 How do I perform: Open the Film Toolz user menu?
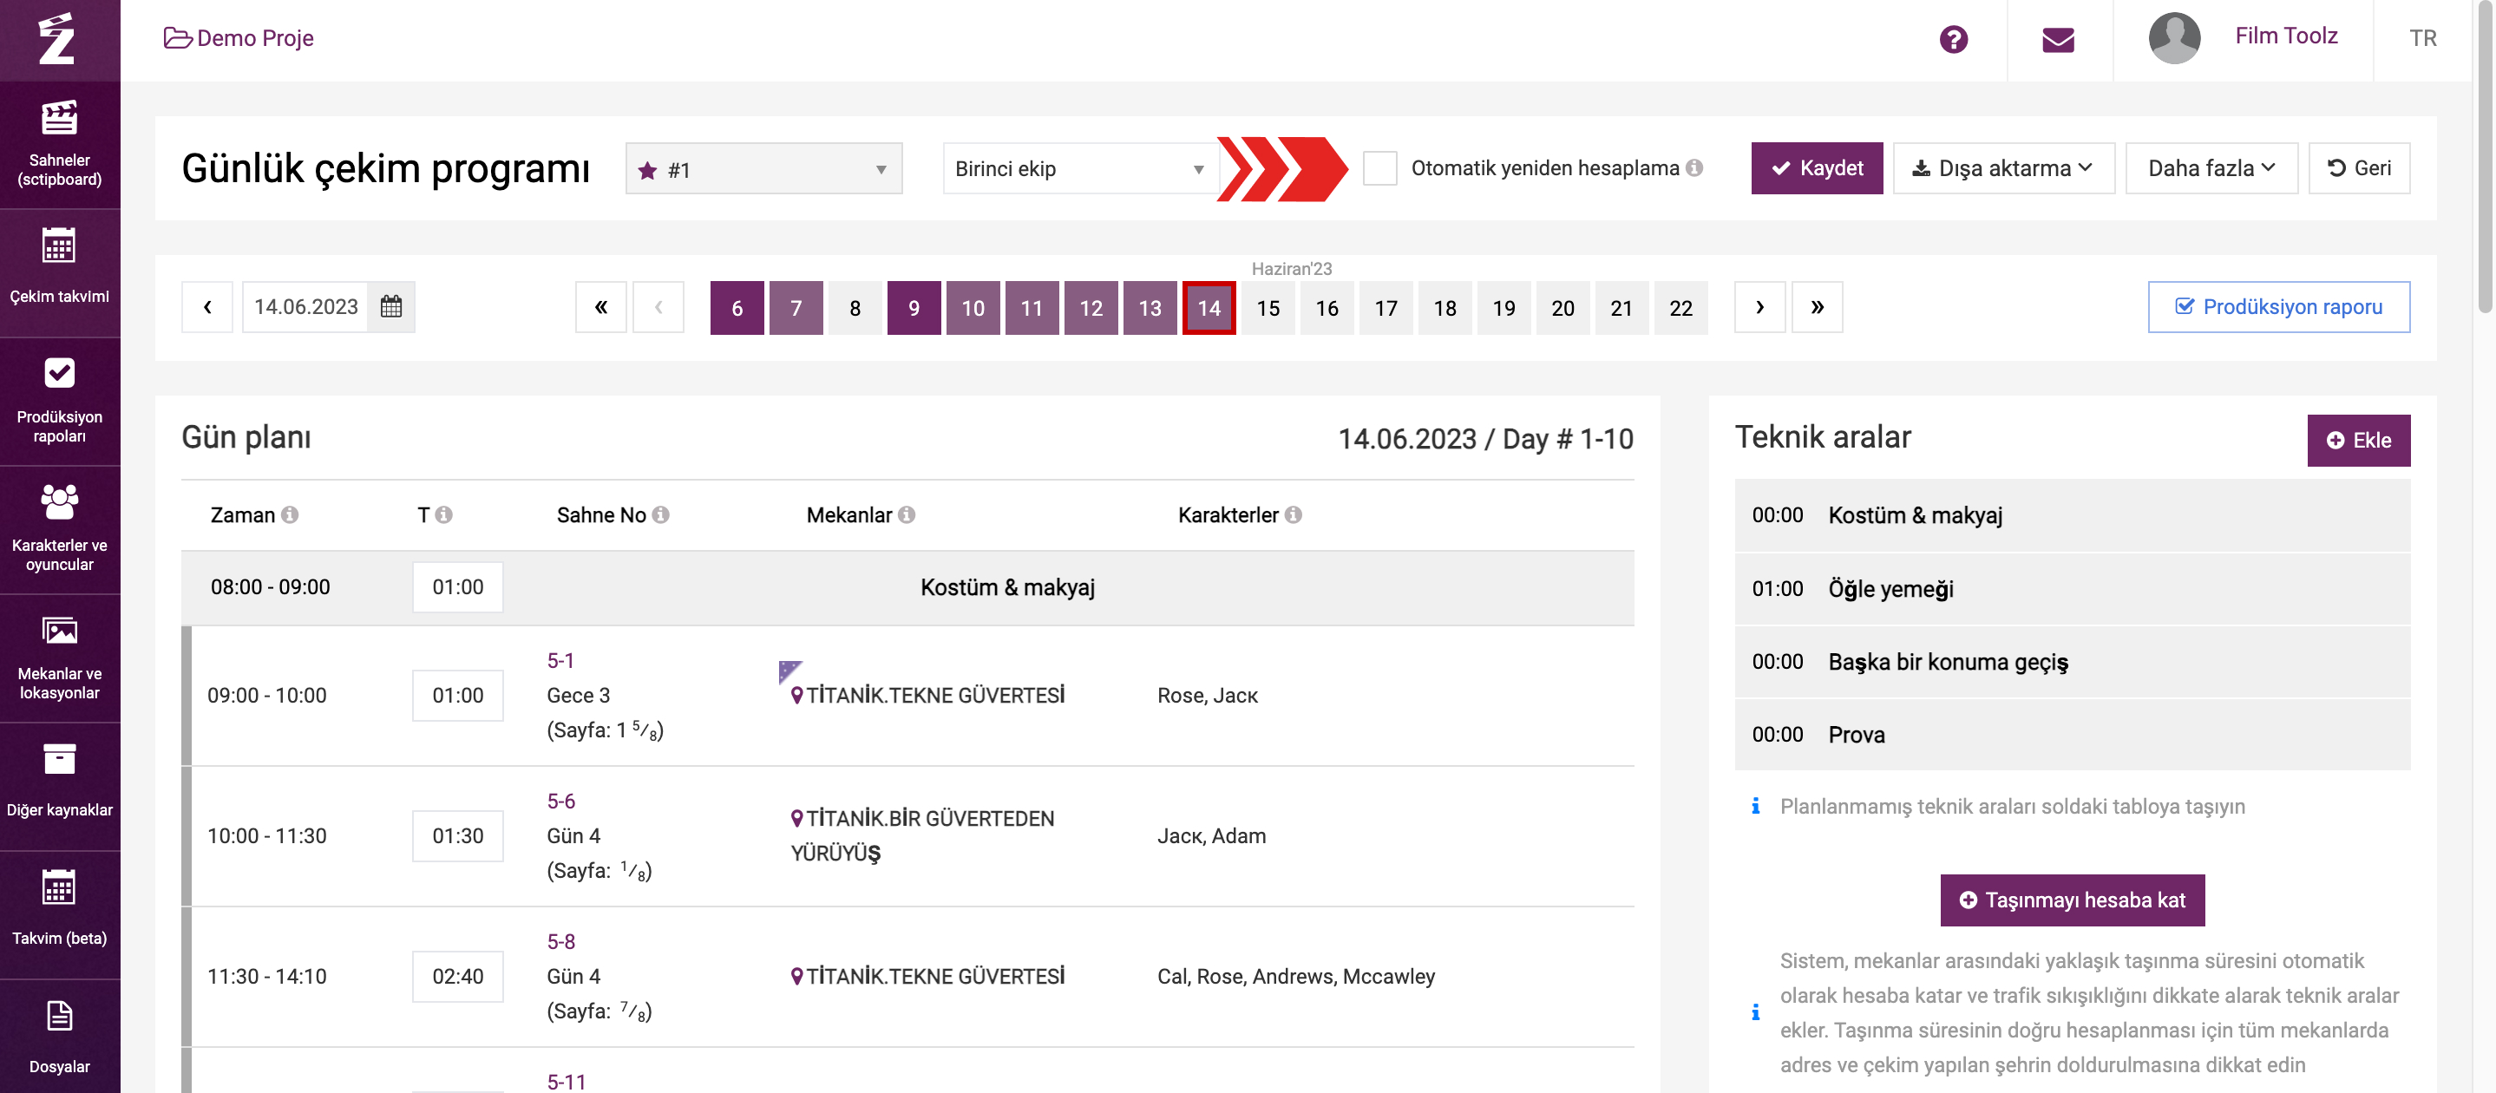point(2286,36)
